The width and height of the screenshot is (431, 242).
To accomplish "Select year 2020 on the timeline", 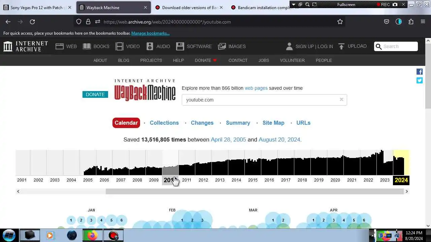I will 335,180.
